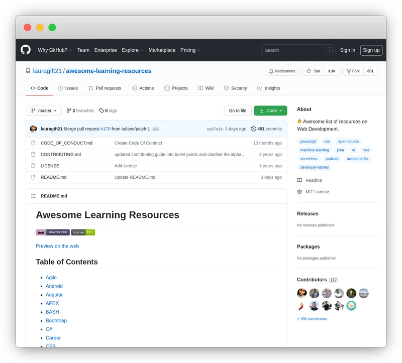Open the 3.3k stargazers count
Viewport: 402px width, 363px height.
tap(332, 71)
